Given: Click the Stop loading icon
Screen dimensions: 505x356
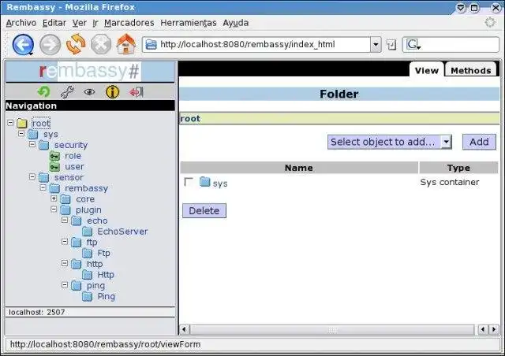Looking at the screenshot, I should pos(101,44).
